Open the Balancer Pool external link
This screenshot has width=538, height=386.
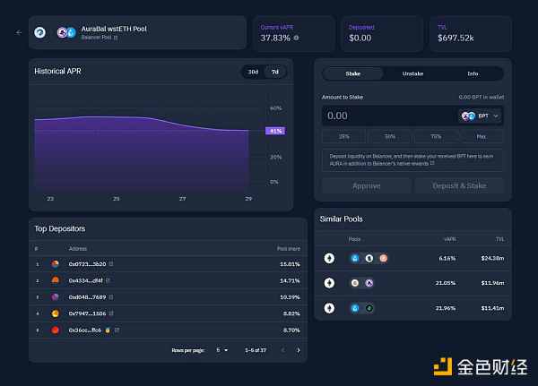pyautogui.click(x=116, y=38)
